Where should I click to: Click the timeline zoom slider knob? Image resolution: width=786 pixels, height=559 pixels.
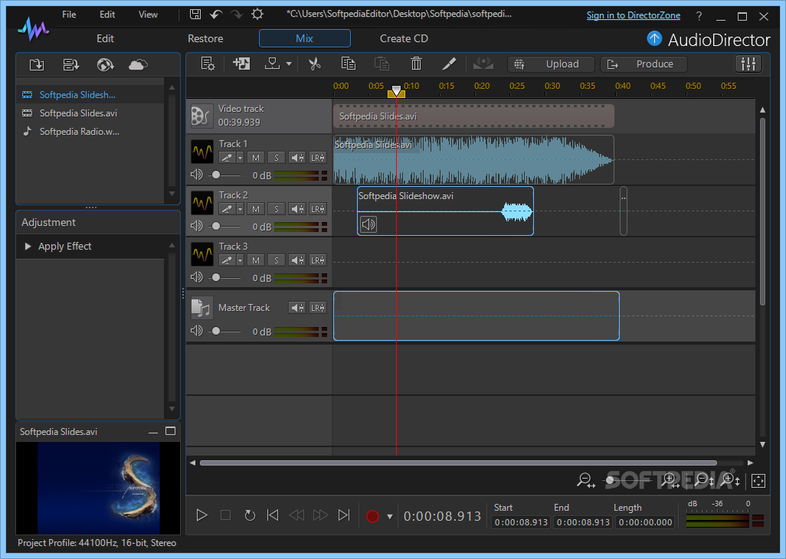(x=610, y=480)
